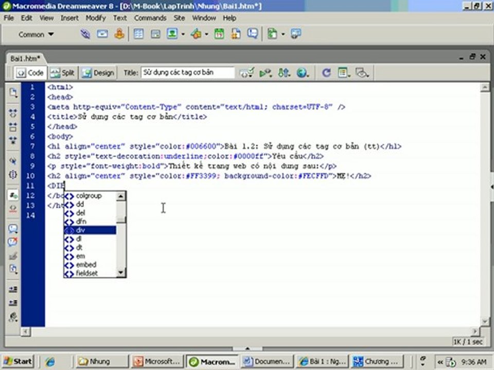Viewport: 494px width, 370px height.
Task: Switch to Code view
Action: tap(30, 73)
